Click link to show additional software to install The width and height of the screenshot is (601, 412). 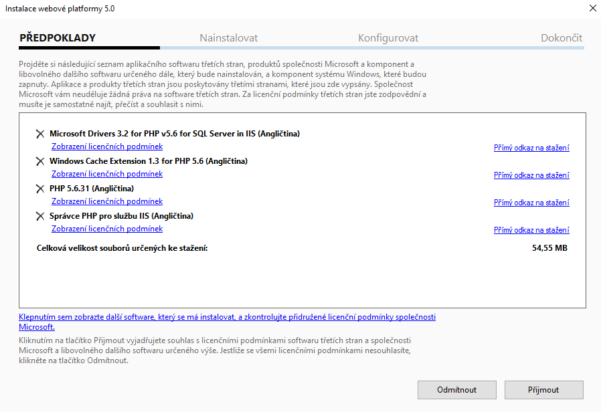(227, 322)
